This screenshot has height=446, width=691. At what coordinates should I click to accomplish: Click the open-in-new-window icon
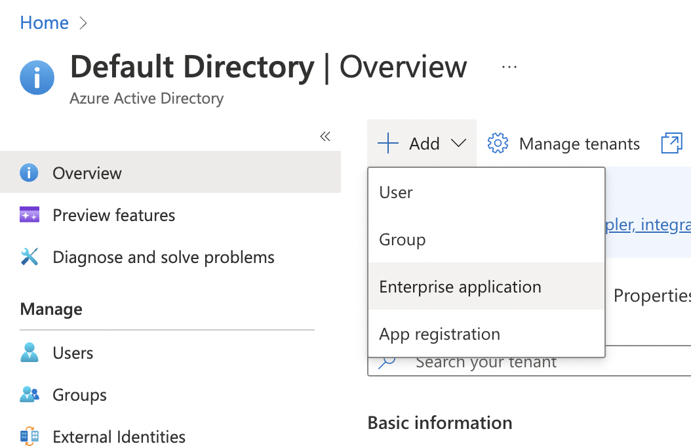(x=671, y=143)
